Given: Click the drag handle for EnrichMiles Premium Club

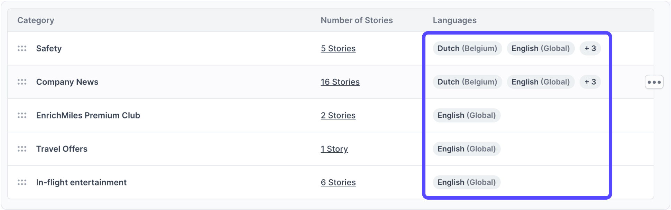Looking at the screenshot, I should tap(22, 115).
